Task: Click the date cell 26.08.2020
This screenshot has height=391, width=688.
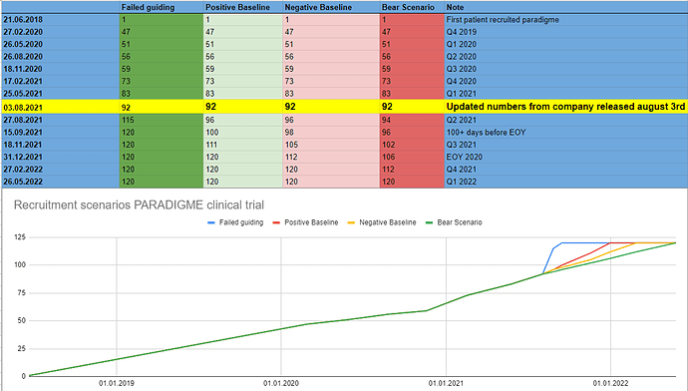Action: (x=60, y=57)
